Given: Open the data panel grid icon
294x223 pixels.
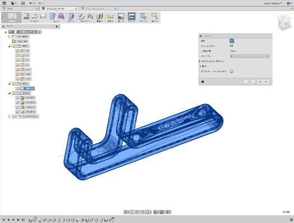Looking at the screenshot, I should point(4,3).
